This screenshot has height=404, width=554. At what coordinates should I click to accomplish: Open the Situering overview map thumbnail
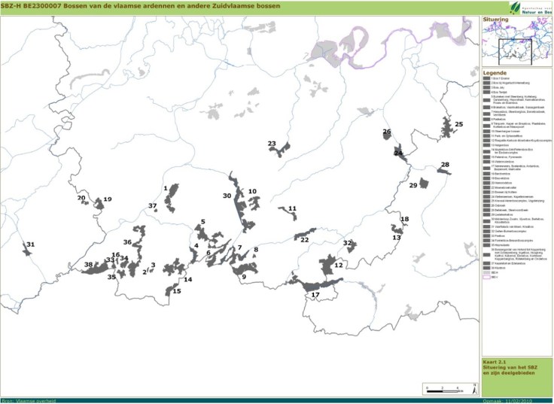pyautogui.click(x=516, y=41)
